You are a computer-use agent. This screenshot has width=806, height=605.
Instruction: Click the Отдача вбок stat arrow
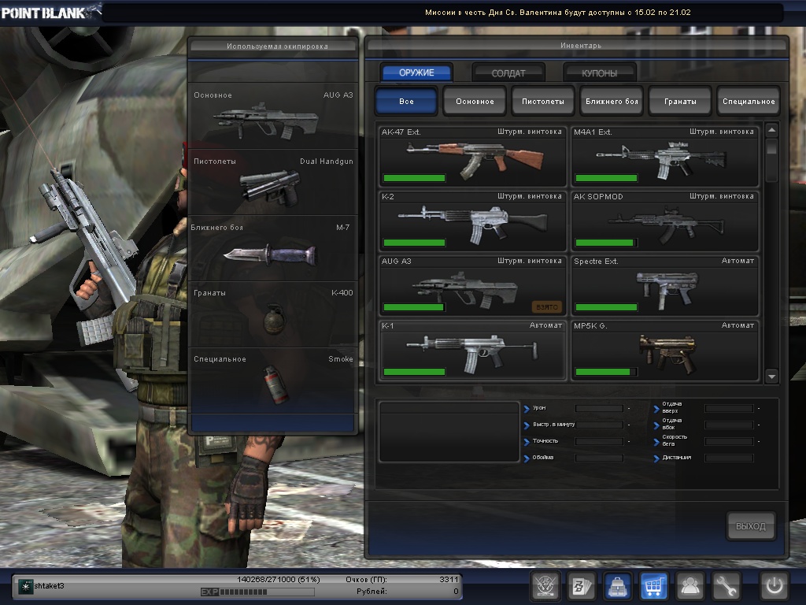[656, 425]
